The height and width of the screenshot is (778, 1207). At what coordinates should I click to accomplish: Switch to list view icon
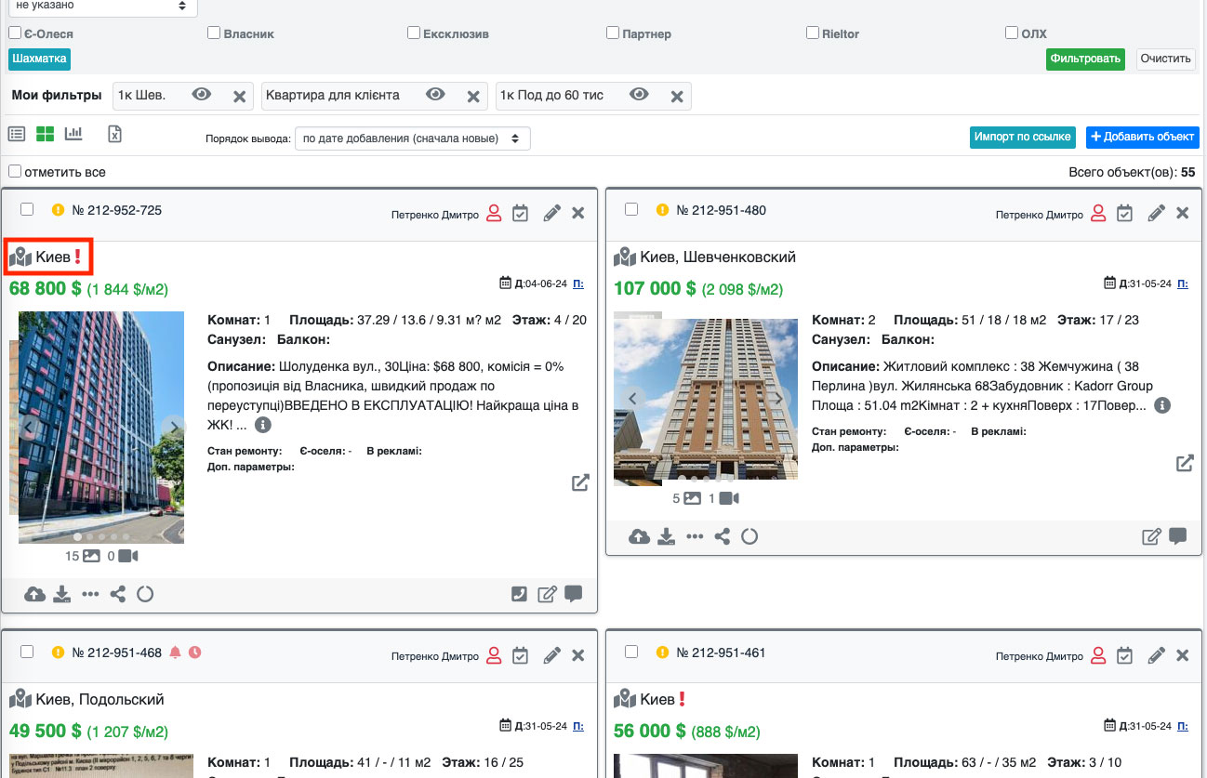[x=17, y=134]
